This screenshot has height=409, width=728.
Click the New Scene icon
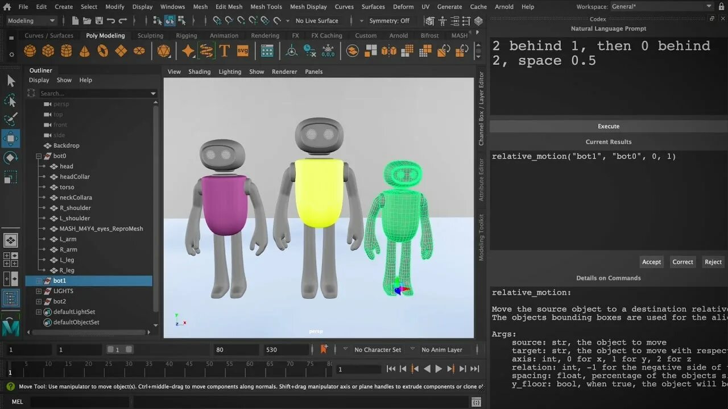coord(75,20)
